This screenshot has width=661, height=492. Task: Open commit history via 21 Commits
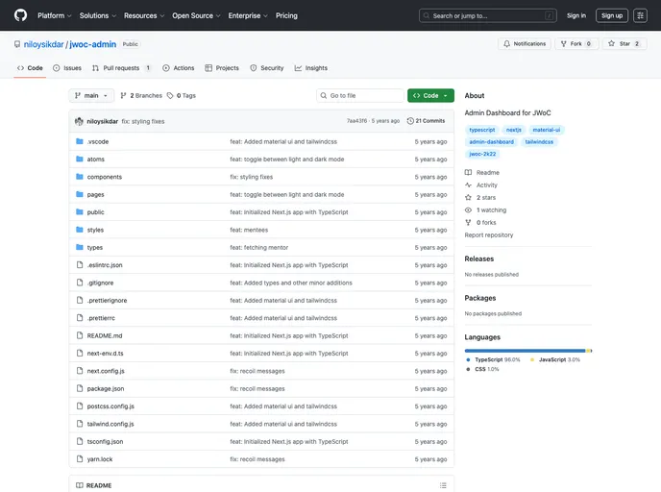point(426,121)
